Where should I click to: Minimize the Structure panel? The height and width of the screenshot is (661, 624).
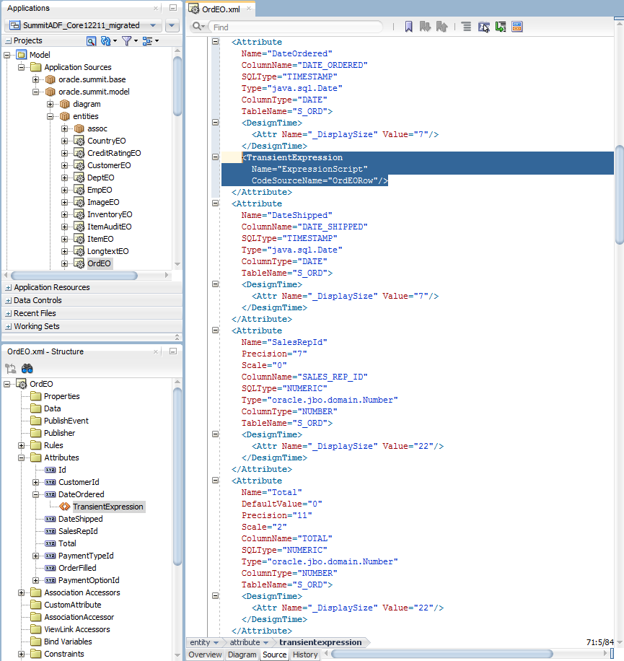tap(173, 351)
